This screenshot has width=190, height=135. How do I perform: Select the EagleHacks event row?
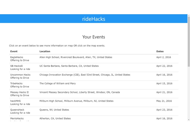click(94, 59)
